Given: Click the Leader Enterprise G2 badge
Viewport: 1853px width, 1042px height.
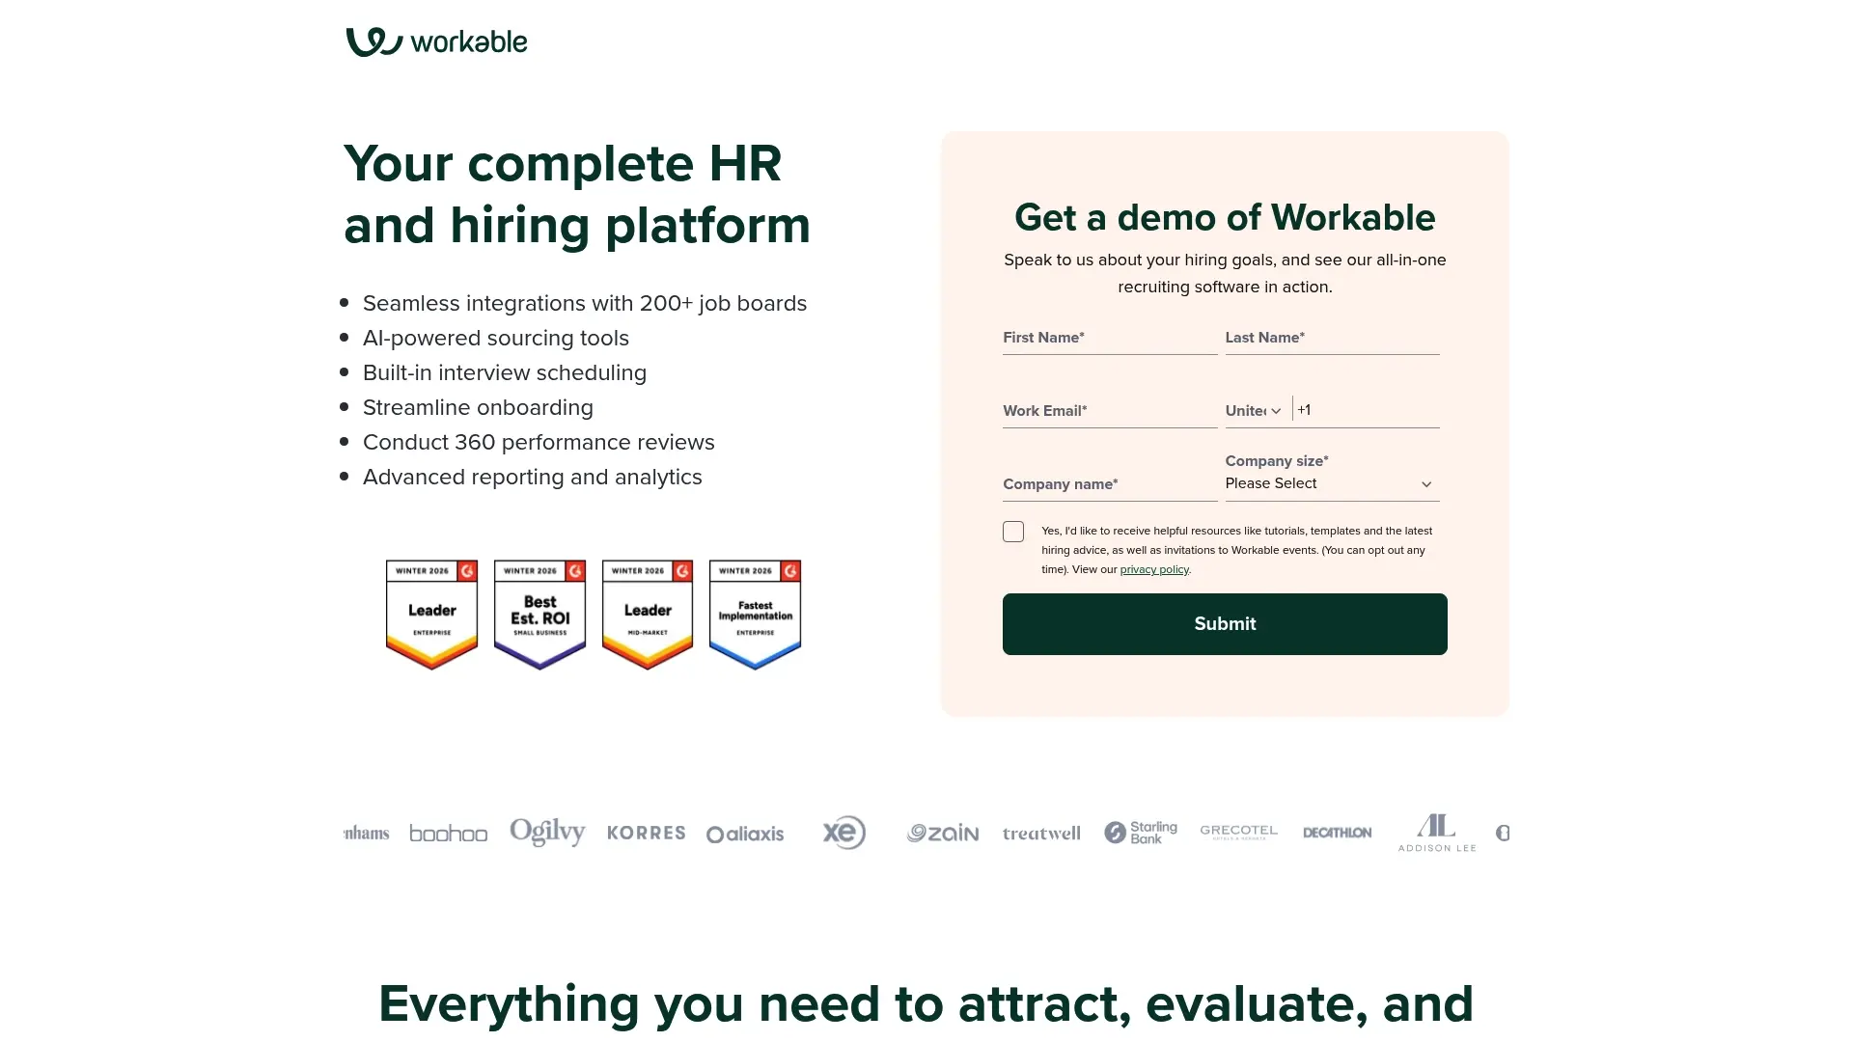Looking at the screenshot, I should pyautogui.click(x=431, y=615).
